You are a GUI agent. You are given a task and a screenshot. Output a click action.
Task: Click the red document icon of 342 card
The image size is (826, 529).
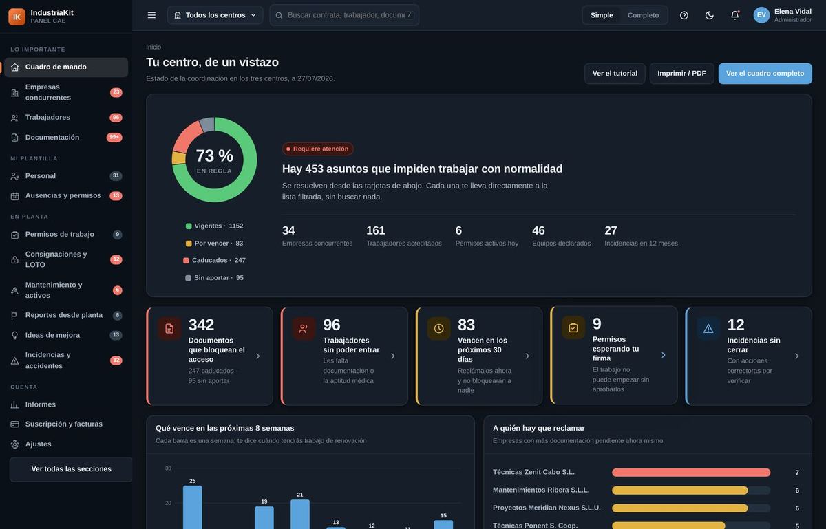tap(169, 328)
